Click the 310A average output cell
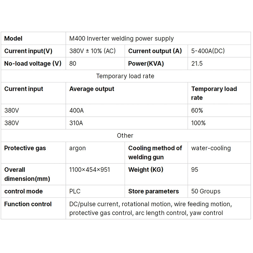Screen dimensions: 253x253 point(76,123)
